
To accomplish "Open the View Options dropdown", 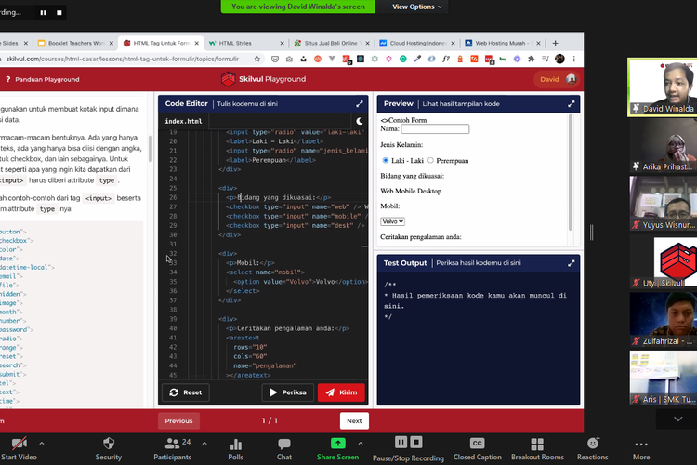I will pyautogui.click(x=417, y=7).
